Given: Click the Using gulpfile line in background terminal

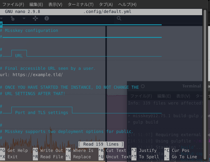Looking at the screenshot, I should tap(165, 141).
